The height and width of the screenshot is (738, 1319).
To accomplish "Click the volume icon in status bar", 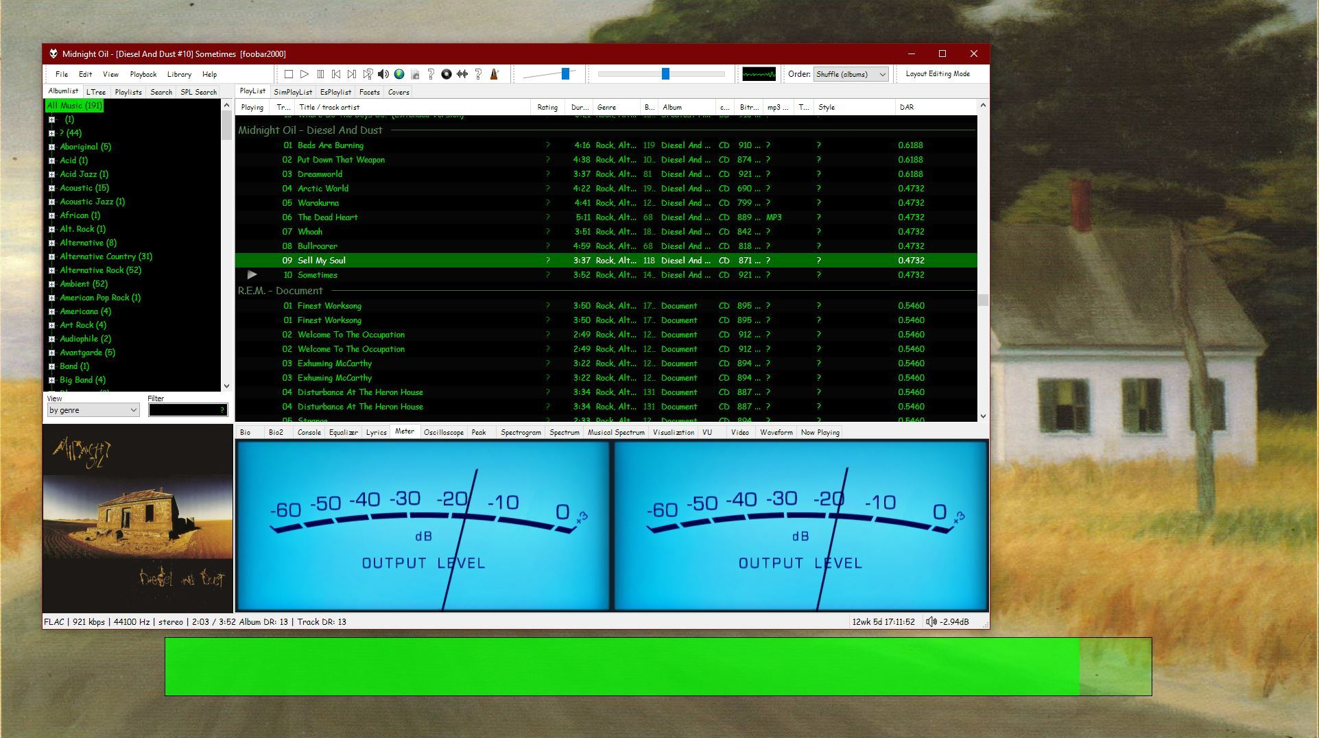I will (931, 622).
